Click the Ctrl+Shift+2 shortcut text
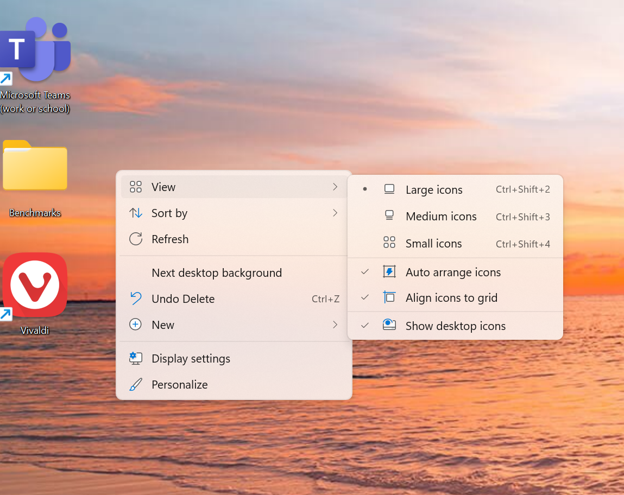Screen dimensions: 624x495 [523, 189]
